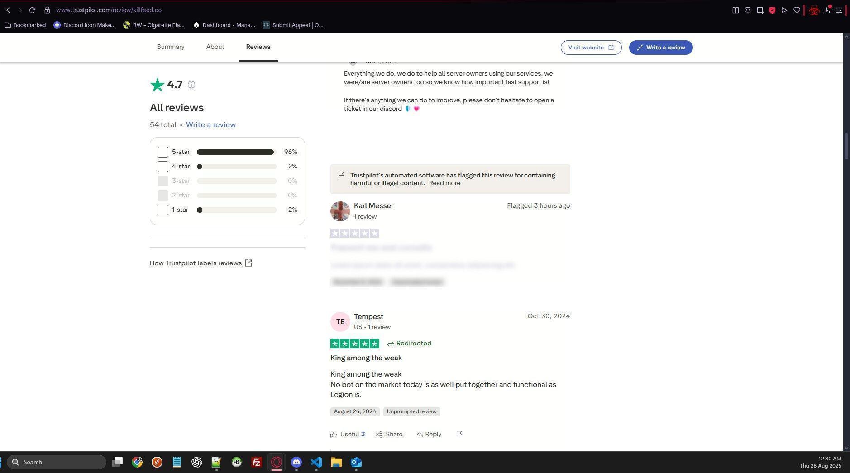
Task: Open the browser easy setup sliders icon
Action: (839, 10)
